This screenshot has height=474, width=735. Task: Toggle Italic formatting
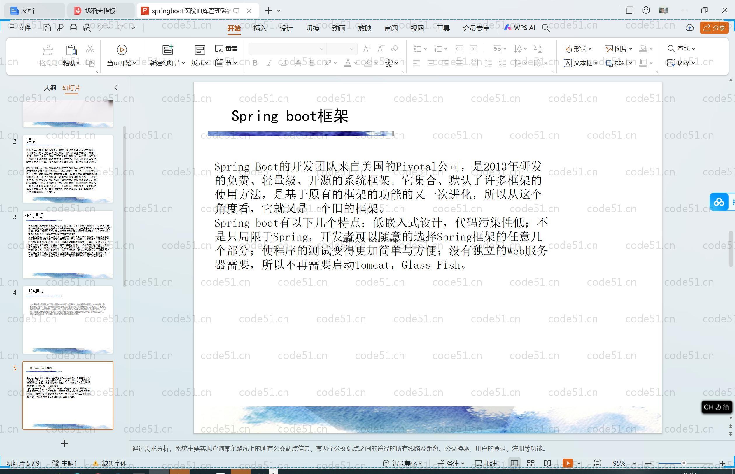point(269,63)
